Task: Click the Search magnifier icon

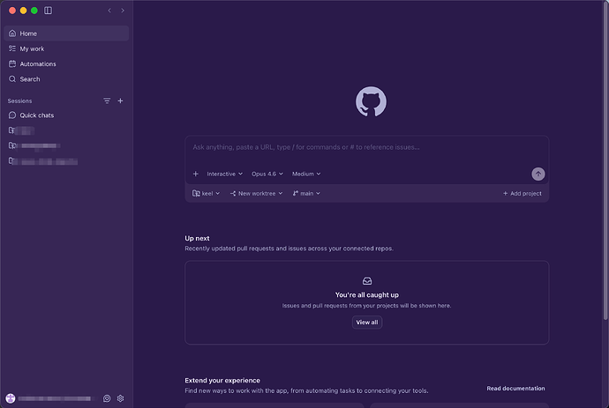Action: (12, 78)
